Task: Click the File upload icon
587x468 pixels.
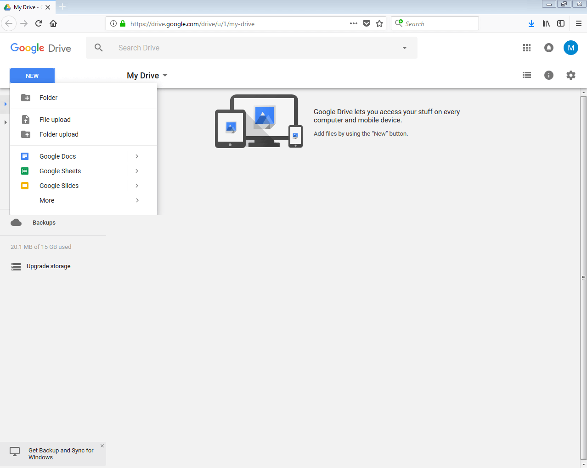Action: (26, 120)
